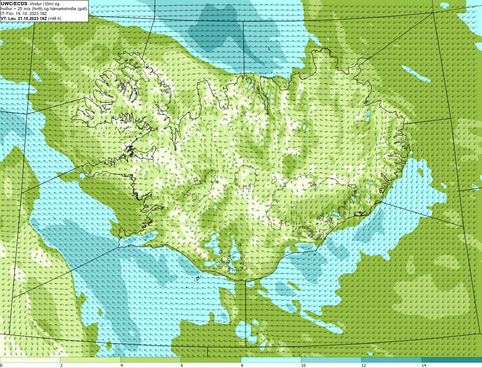482x368 pixels.
Task: Click the '4' label on the color scale
Action: 121,365
